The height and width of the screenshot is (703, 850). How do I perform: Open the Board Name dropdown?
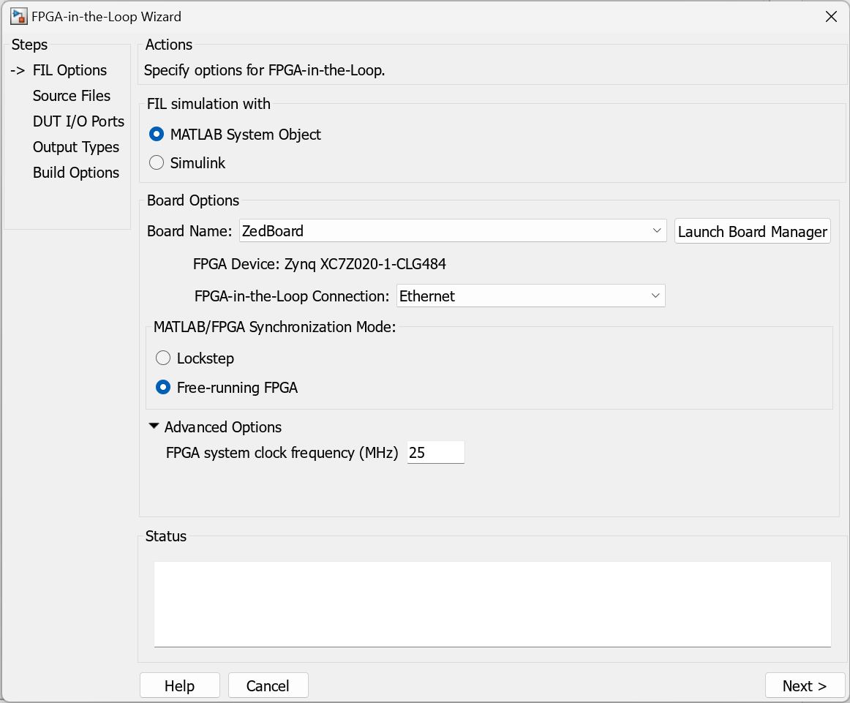[x=453, y=230]
